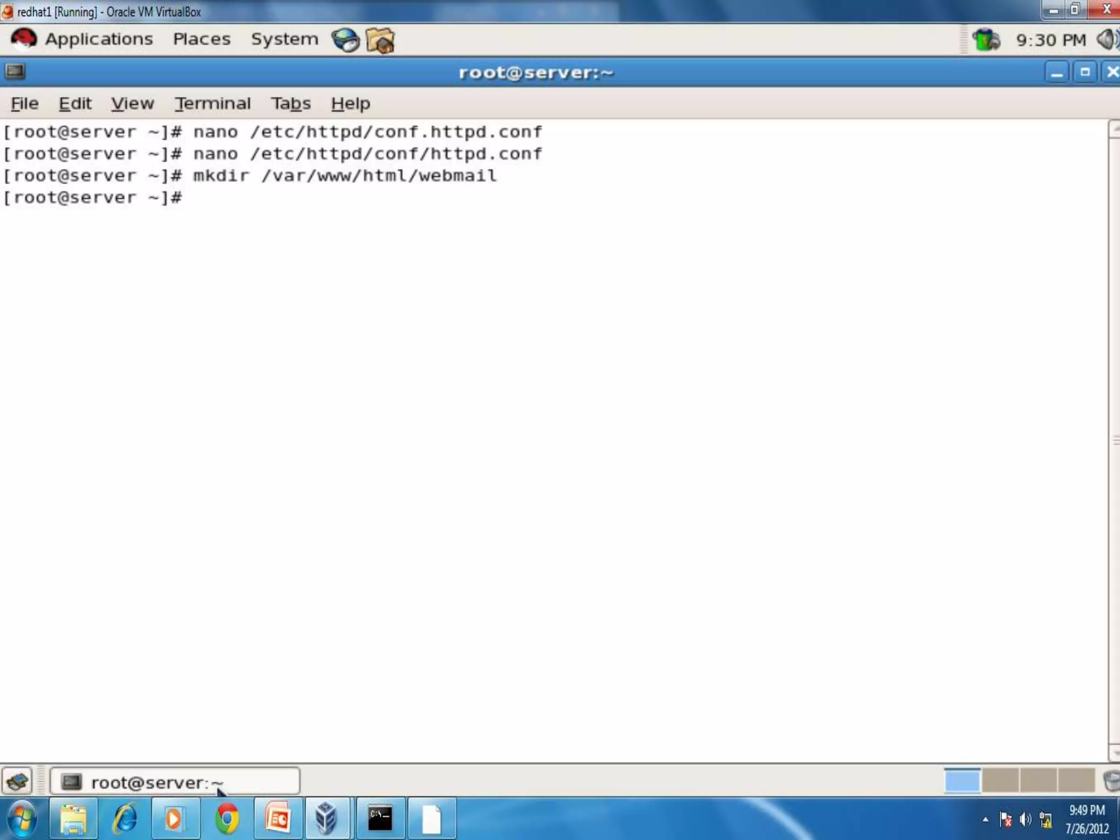Click the Red Hat Applications menu icon
Screen dimensions: 1120x840
[x=24, y=39]
